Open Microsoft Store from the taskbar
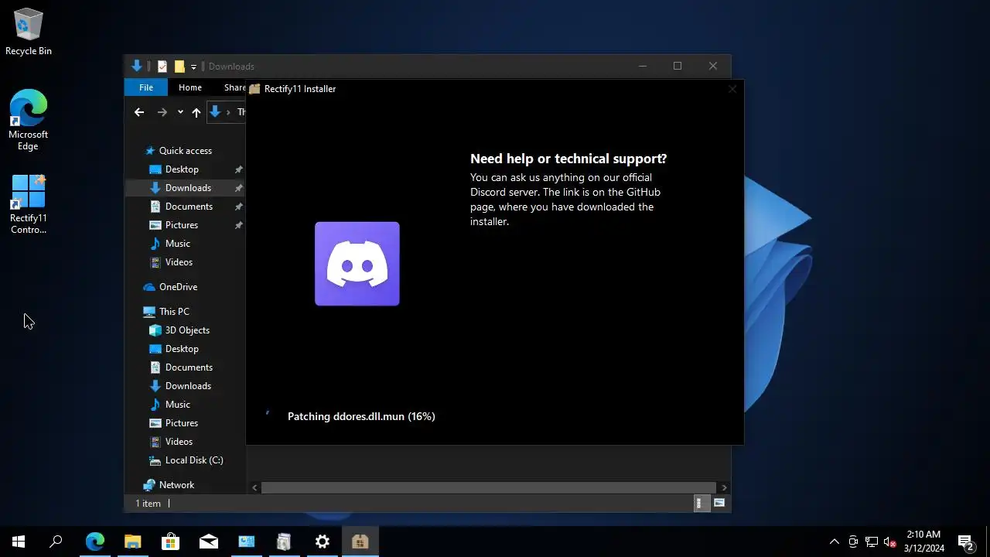The height and width of the screenshot is (557, 990). (171, 542)
